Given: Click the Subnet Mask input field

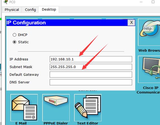Looking at the screenshot, I should click(91, 67).
